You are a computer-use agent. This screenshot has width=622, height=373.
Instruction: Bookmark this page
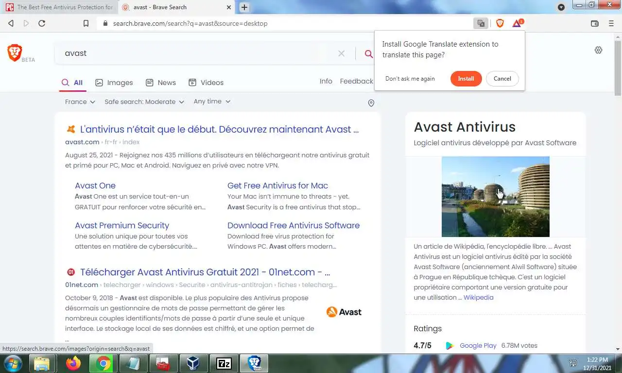86,23
